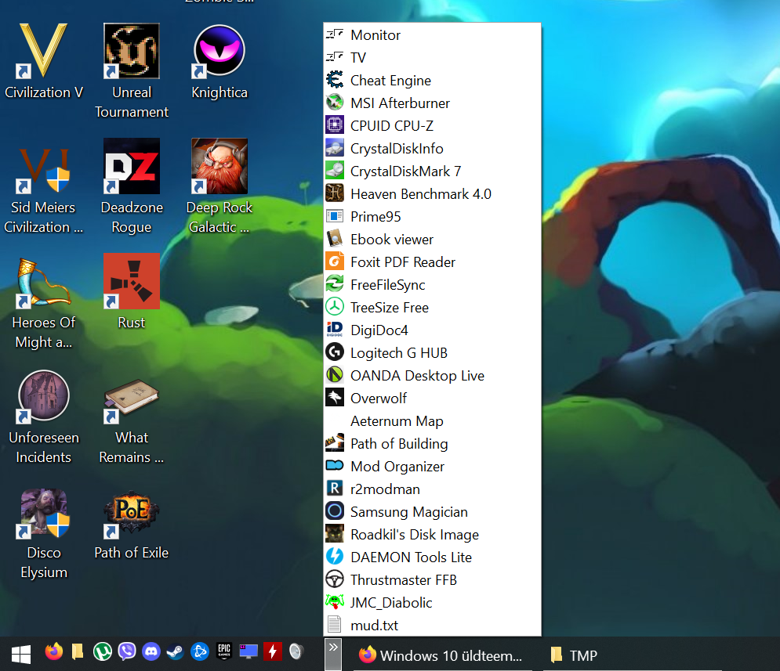The width and height of the screenshot is (780, 671).
Task: Select the Knightica desktop shortcut
Action: pos(219,61)
